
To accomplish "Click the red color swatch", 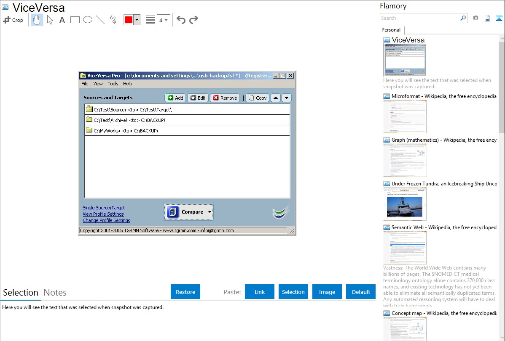I will (129, 20).
